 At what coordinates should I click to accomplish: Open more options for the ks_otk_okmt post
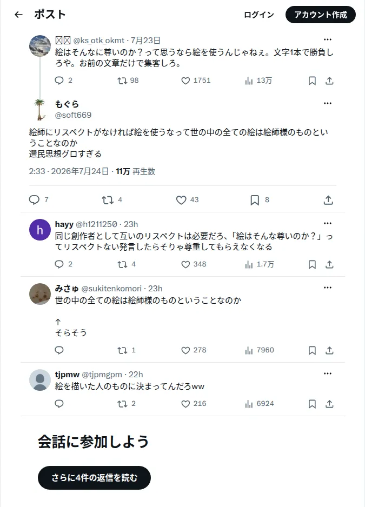tap(328, 39)
